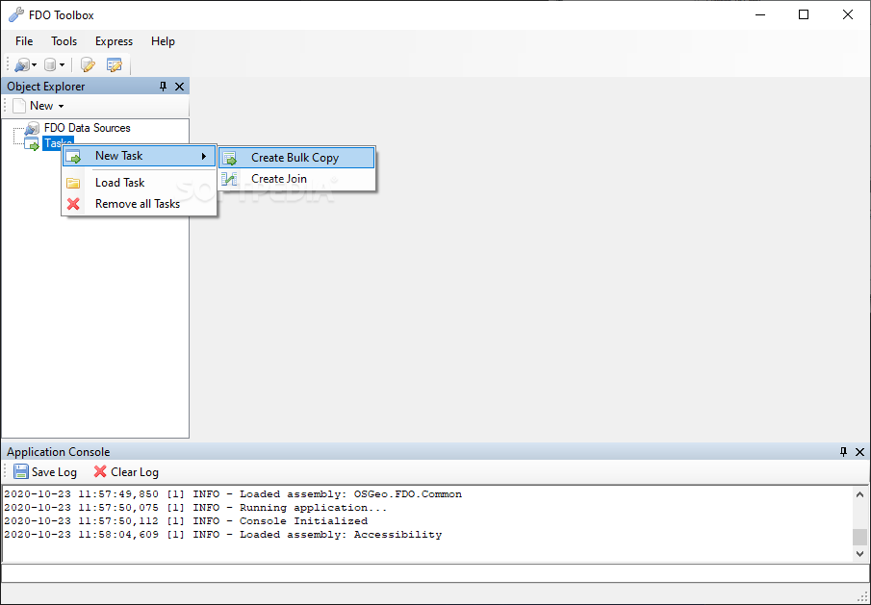Click the Clear Log red X icon
The image size is (871, 605).
tap(100, 472)
